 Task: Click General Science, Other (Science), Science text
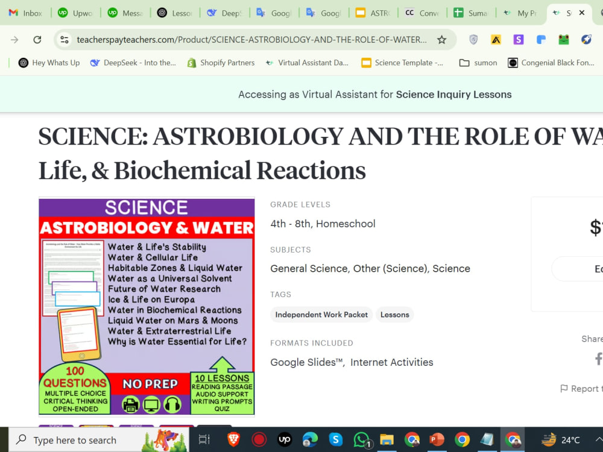click(370, 268)
